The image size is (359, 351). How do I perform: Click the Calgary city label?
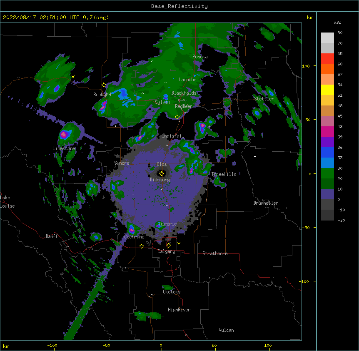pos(166,251)
